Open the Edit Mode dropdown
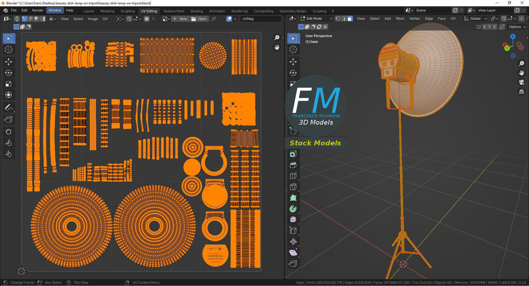Viewport: 529px width, 286px height. (x=316, y=19)
